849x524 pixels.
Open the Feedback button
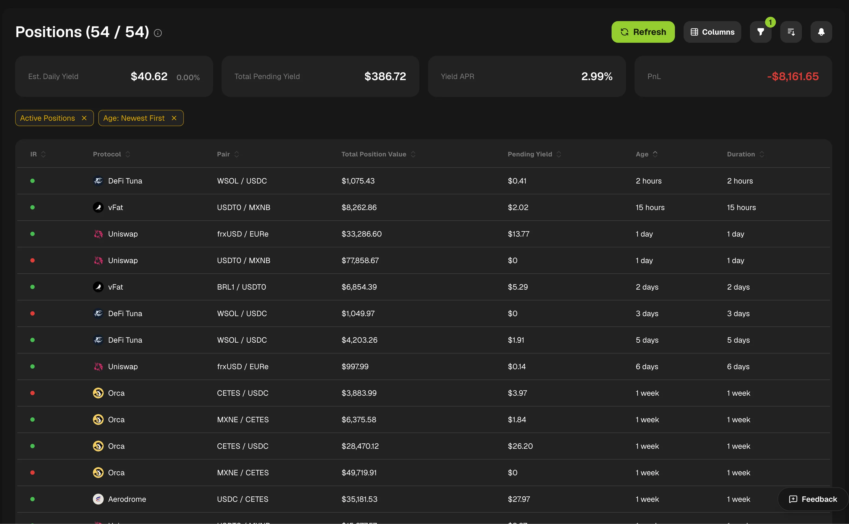pyautogui.click(x=813, y=499)
